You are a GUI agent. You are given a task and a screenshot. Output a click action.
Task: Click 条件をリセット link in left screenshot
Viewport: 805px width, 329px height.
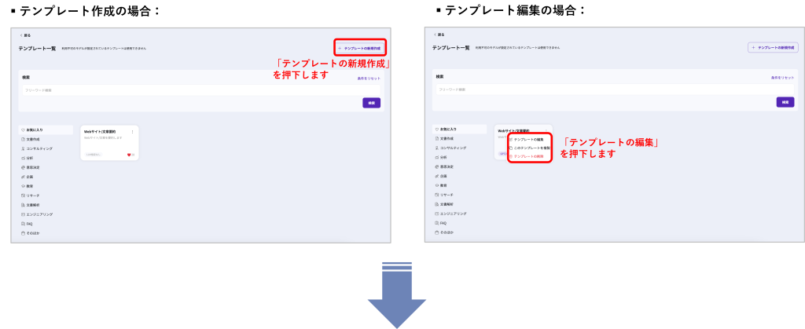click(x=368, y=78)
